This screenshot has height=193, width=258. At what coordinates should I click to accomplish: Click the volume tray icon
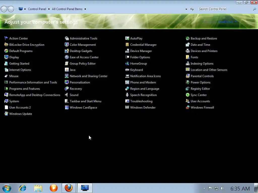[222, 188]
